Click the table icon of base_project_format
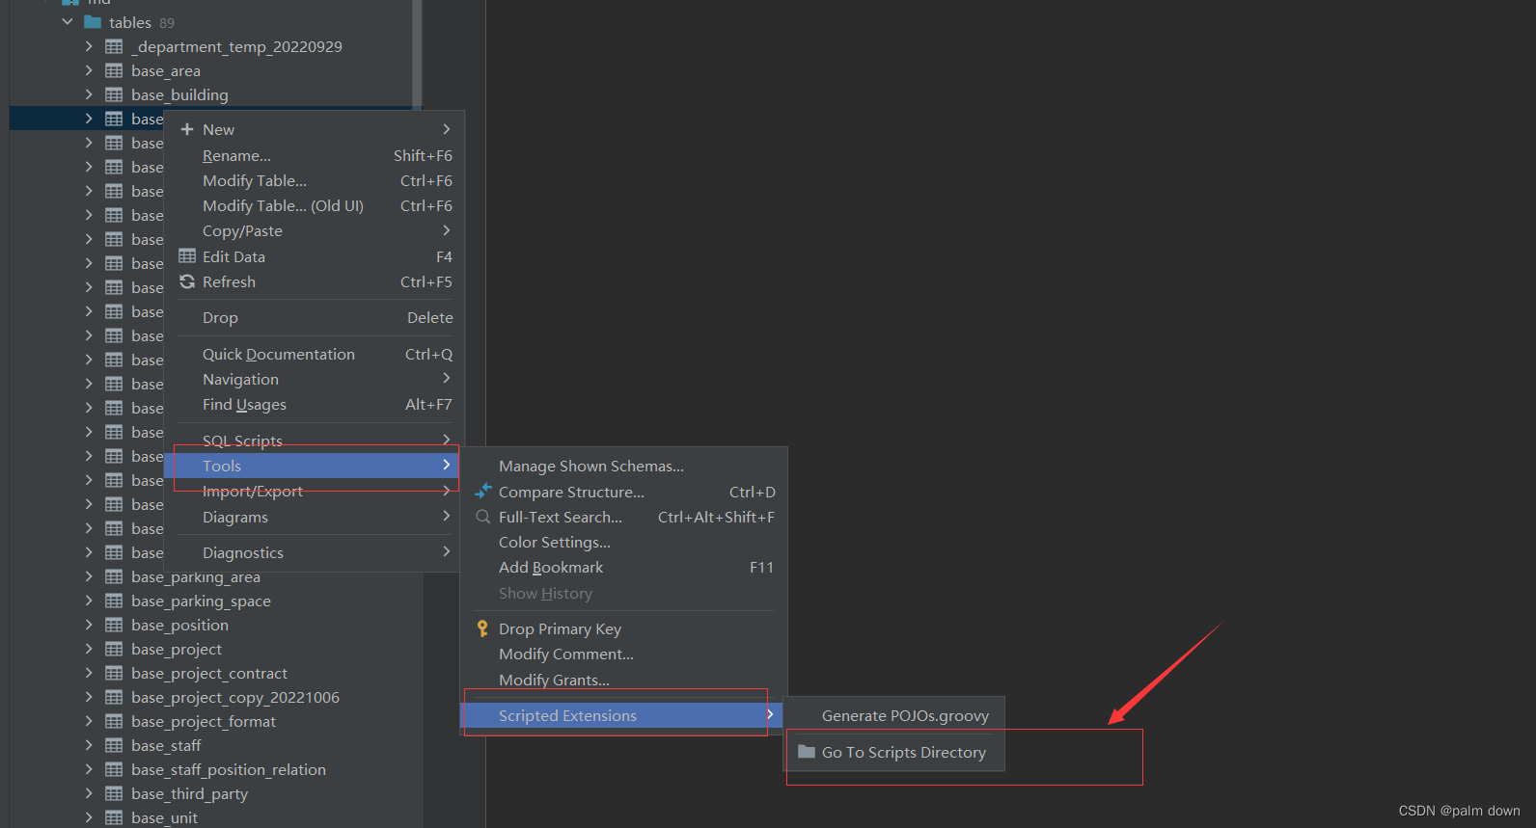The width and height of the screenshot is (1536, 828). (x=114, y=721)
